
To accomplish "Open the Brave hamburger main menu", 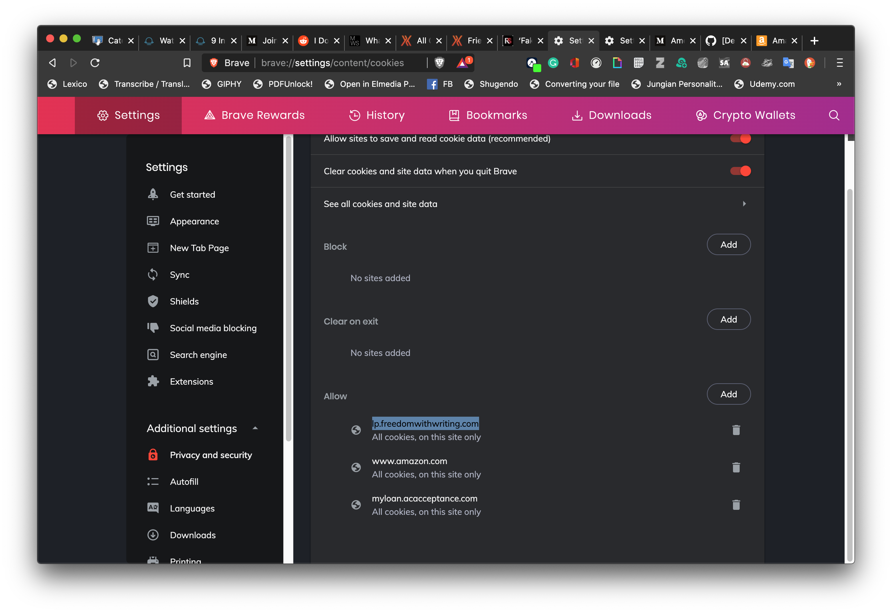I will [x=840, y=63].
